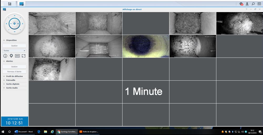Open Document1 - Word in the taskbar
This screenshot has width=263, height=135.
24,132
